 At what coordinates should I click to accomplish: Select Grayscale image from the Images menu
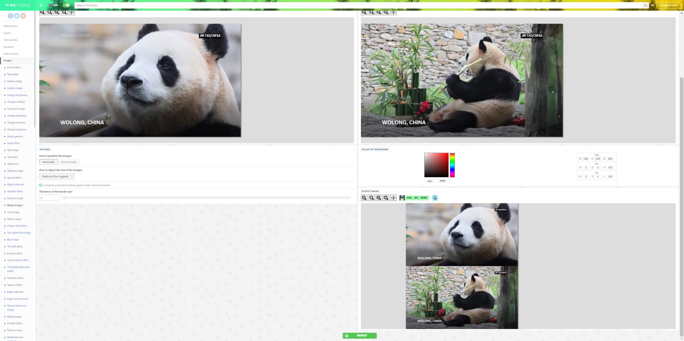(x=15, y=108)
